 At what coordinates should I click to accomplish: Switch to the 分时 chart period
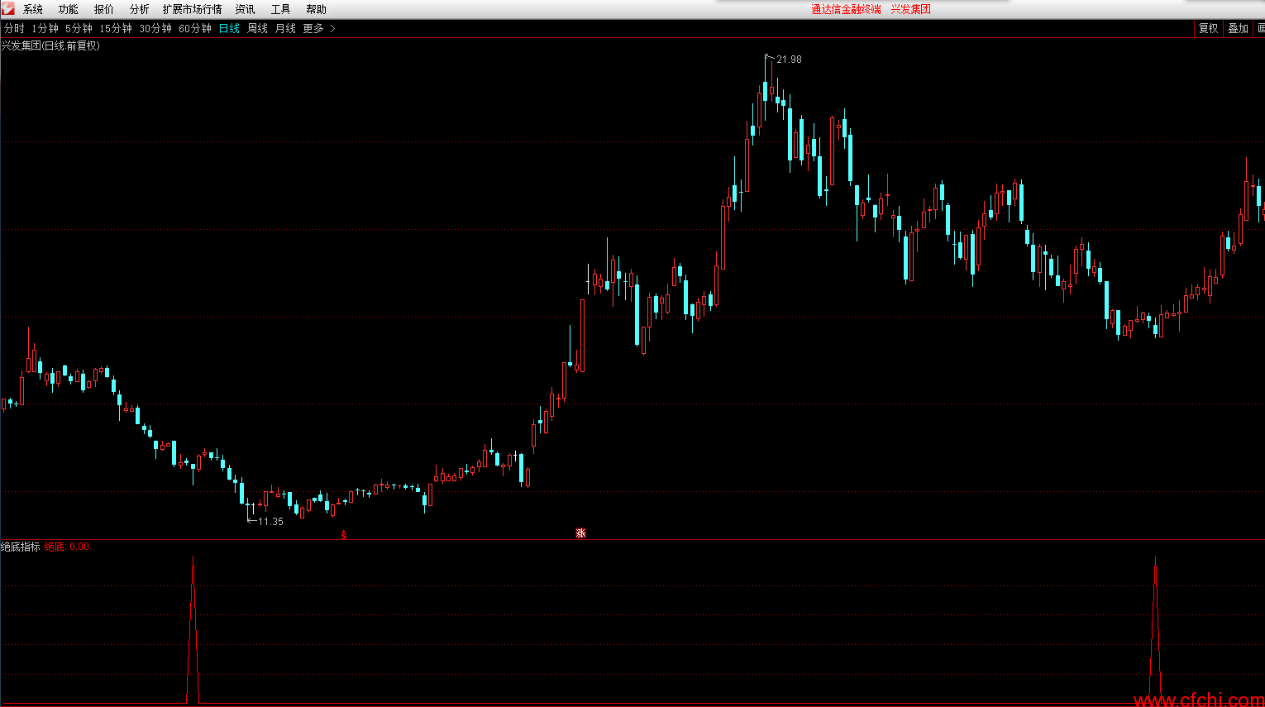point(14,28)
